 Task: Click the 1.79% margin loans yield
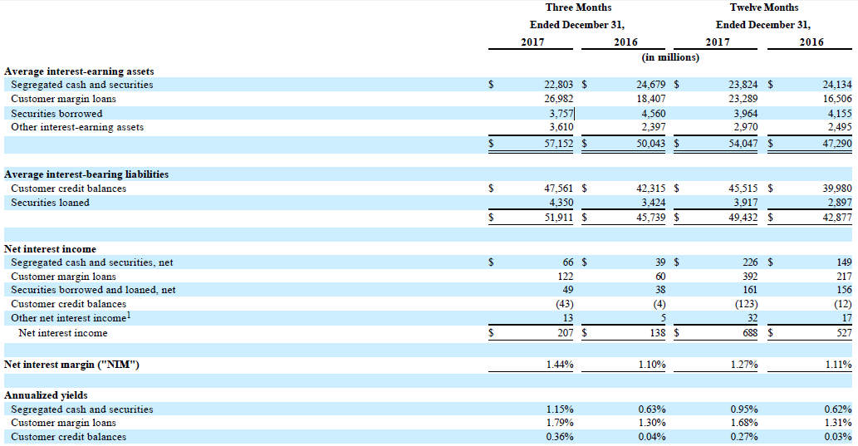[560, 423]
